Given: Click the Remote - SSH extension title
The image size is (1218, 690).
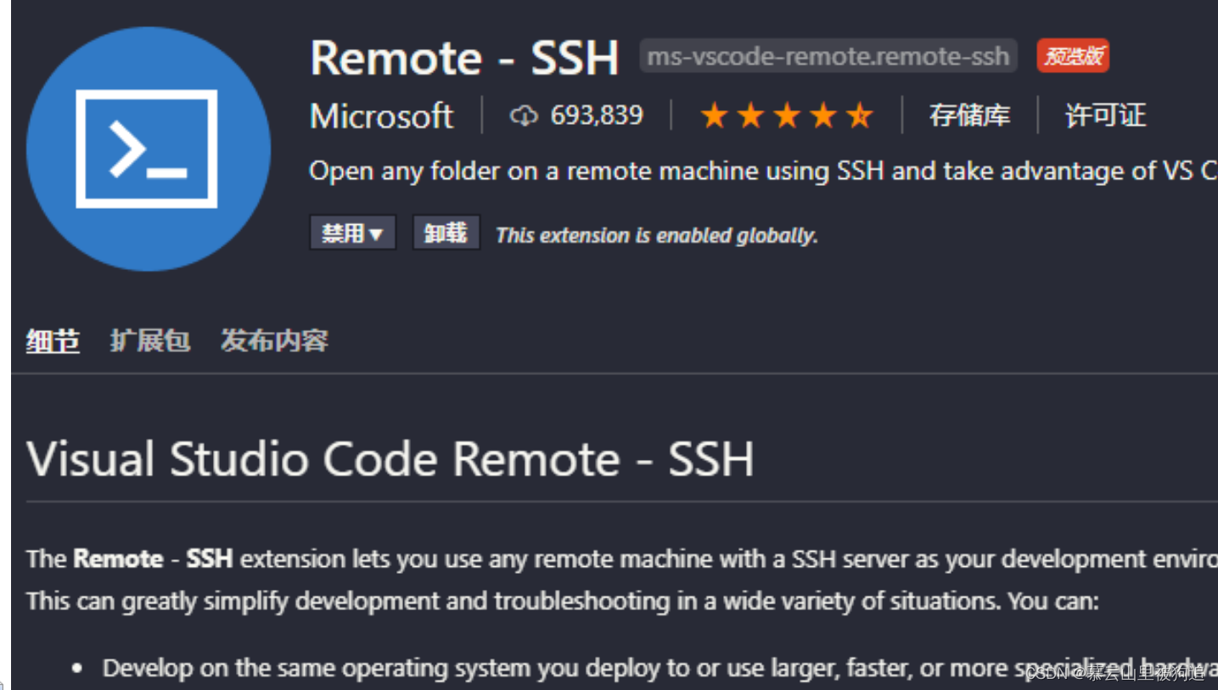Looking at the screenshot, I should coord(464,59).
